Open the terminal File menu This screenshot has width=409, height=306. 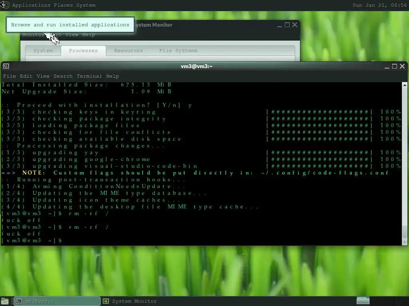coord(10,76)
